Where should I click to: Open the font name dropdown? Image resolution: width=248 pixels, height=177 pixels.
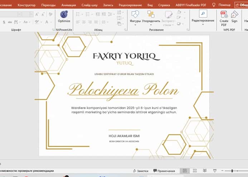[19, 14]
